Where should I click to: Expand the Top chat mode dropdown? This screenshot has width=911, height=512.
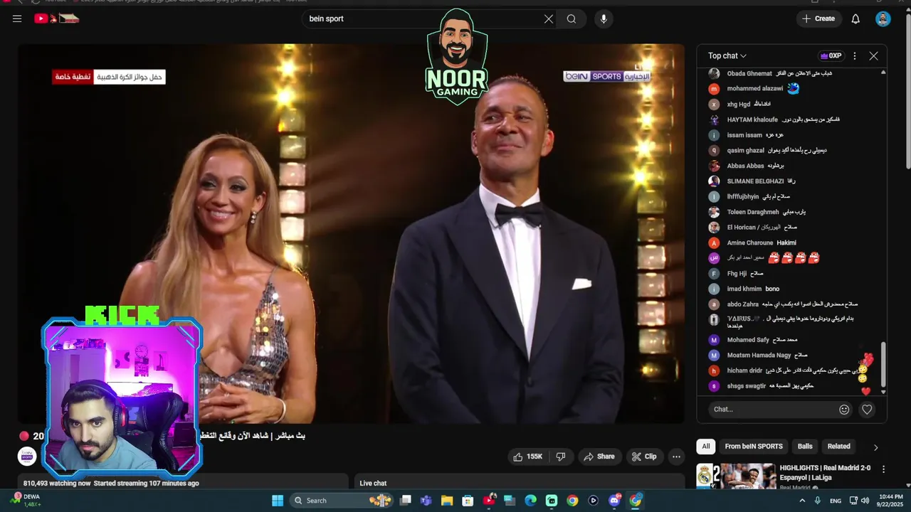[x=727, y=55]
